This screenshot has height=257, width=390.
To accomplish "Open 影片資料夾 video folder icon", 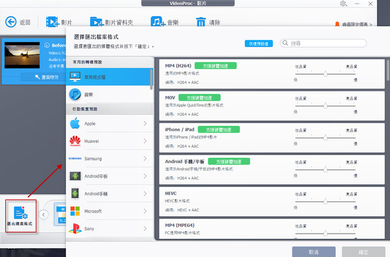I will pyautogui.click(x=96, y=22).
